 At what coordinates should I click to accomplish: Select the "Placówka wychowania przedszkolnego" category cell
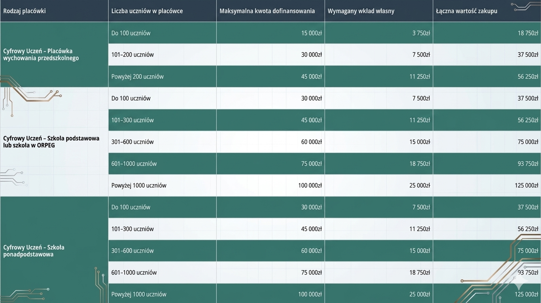(41, 54)
